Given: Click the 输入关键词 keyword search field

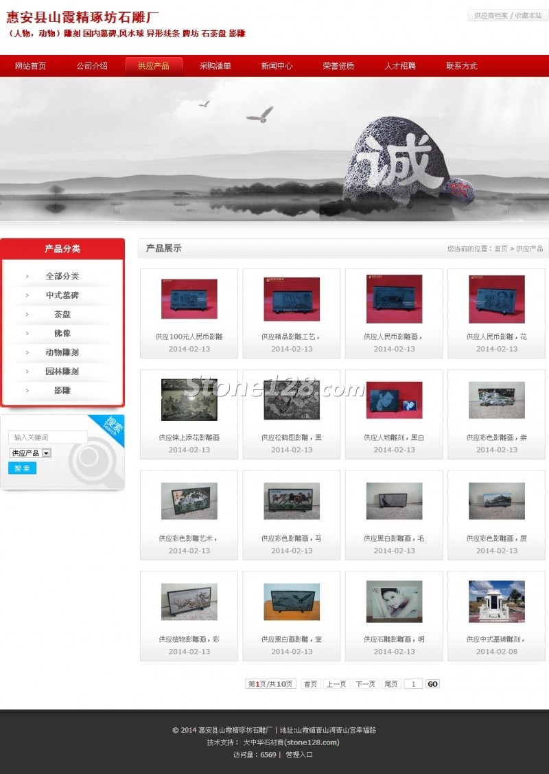Looking at the screenshot, I should [47, 437].
